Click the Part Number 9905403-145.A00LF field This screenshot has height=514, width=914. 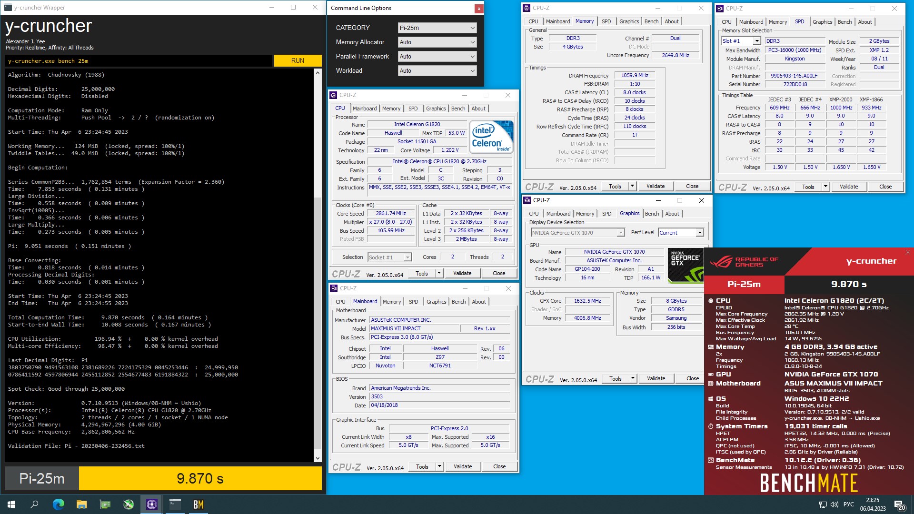(x=794, y=76)
